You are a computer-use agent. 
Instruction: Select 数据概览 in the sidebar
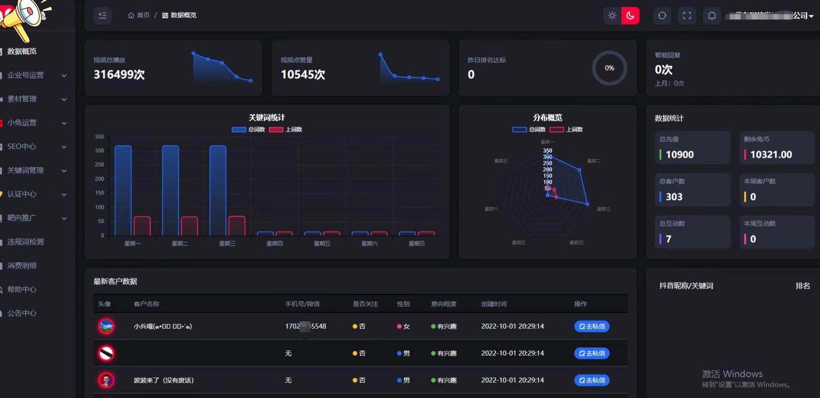22,51
